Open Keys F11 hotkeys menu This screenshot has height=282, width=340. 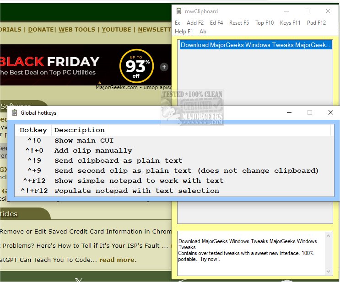click(x=290, y=23)
